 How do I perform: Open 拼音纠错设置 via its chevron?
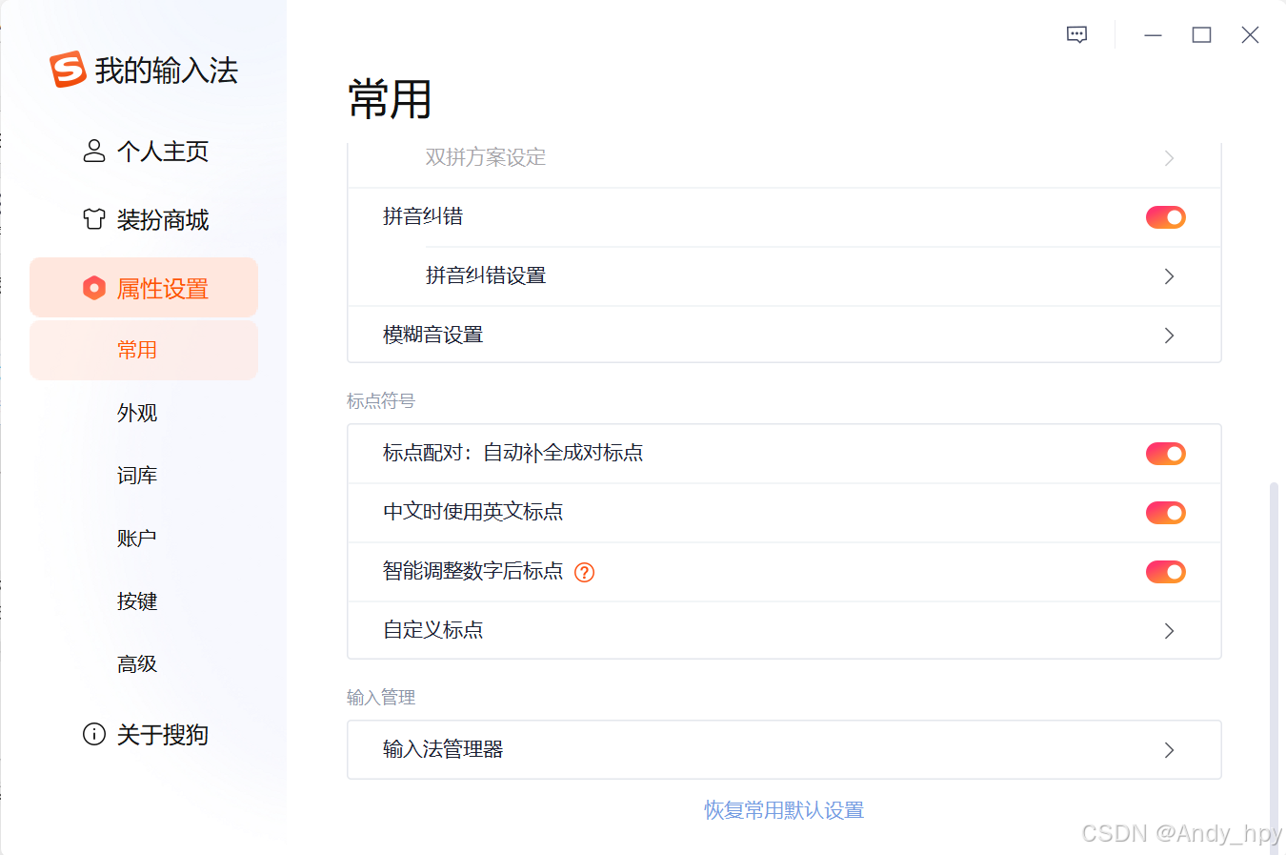pyautogui.click(x=1170, y=276)
